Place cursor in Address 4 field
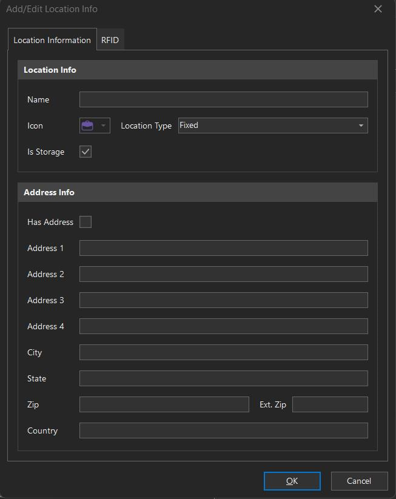Viewport: 396px width, 499px height. [223, 326]
